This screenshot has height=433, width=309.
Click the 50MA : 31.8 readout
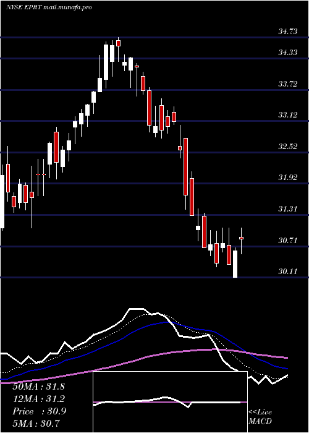click(x=38, y=387)
